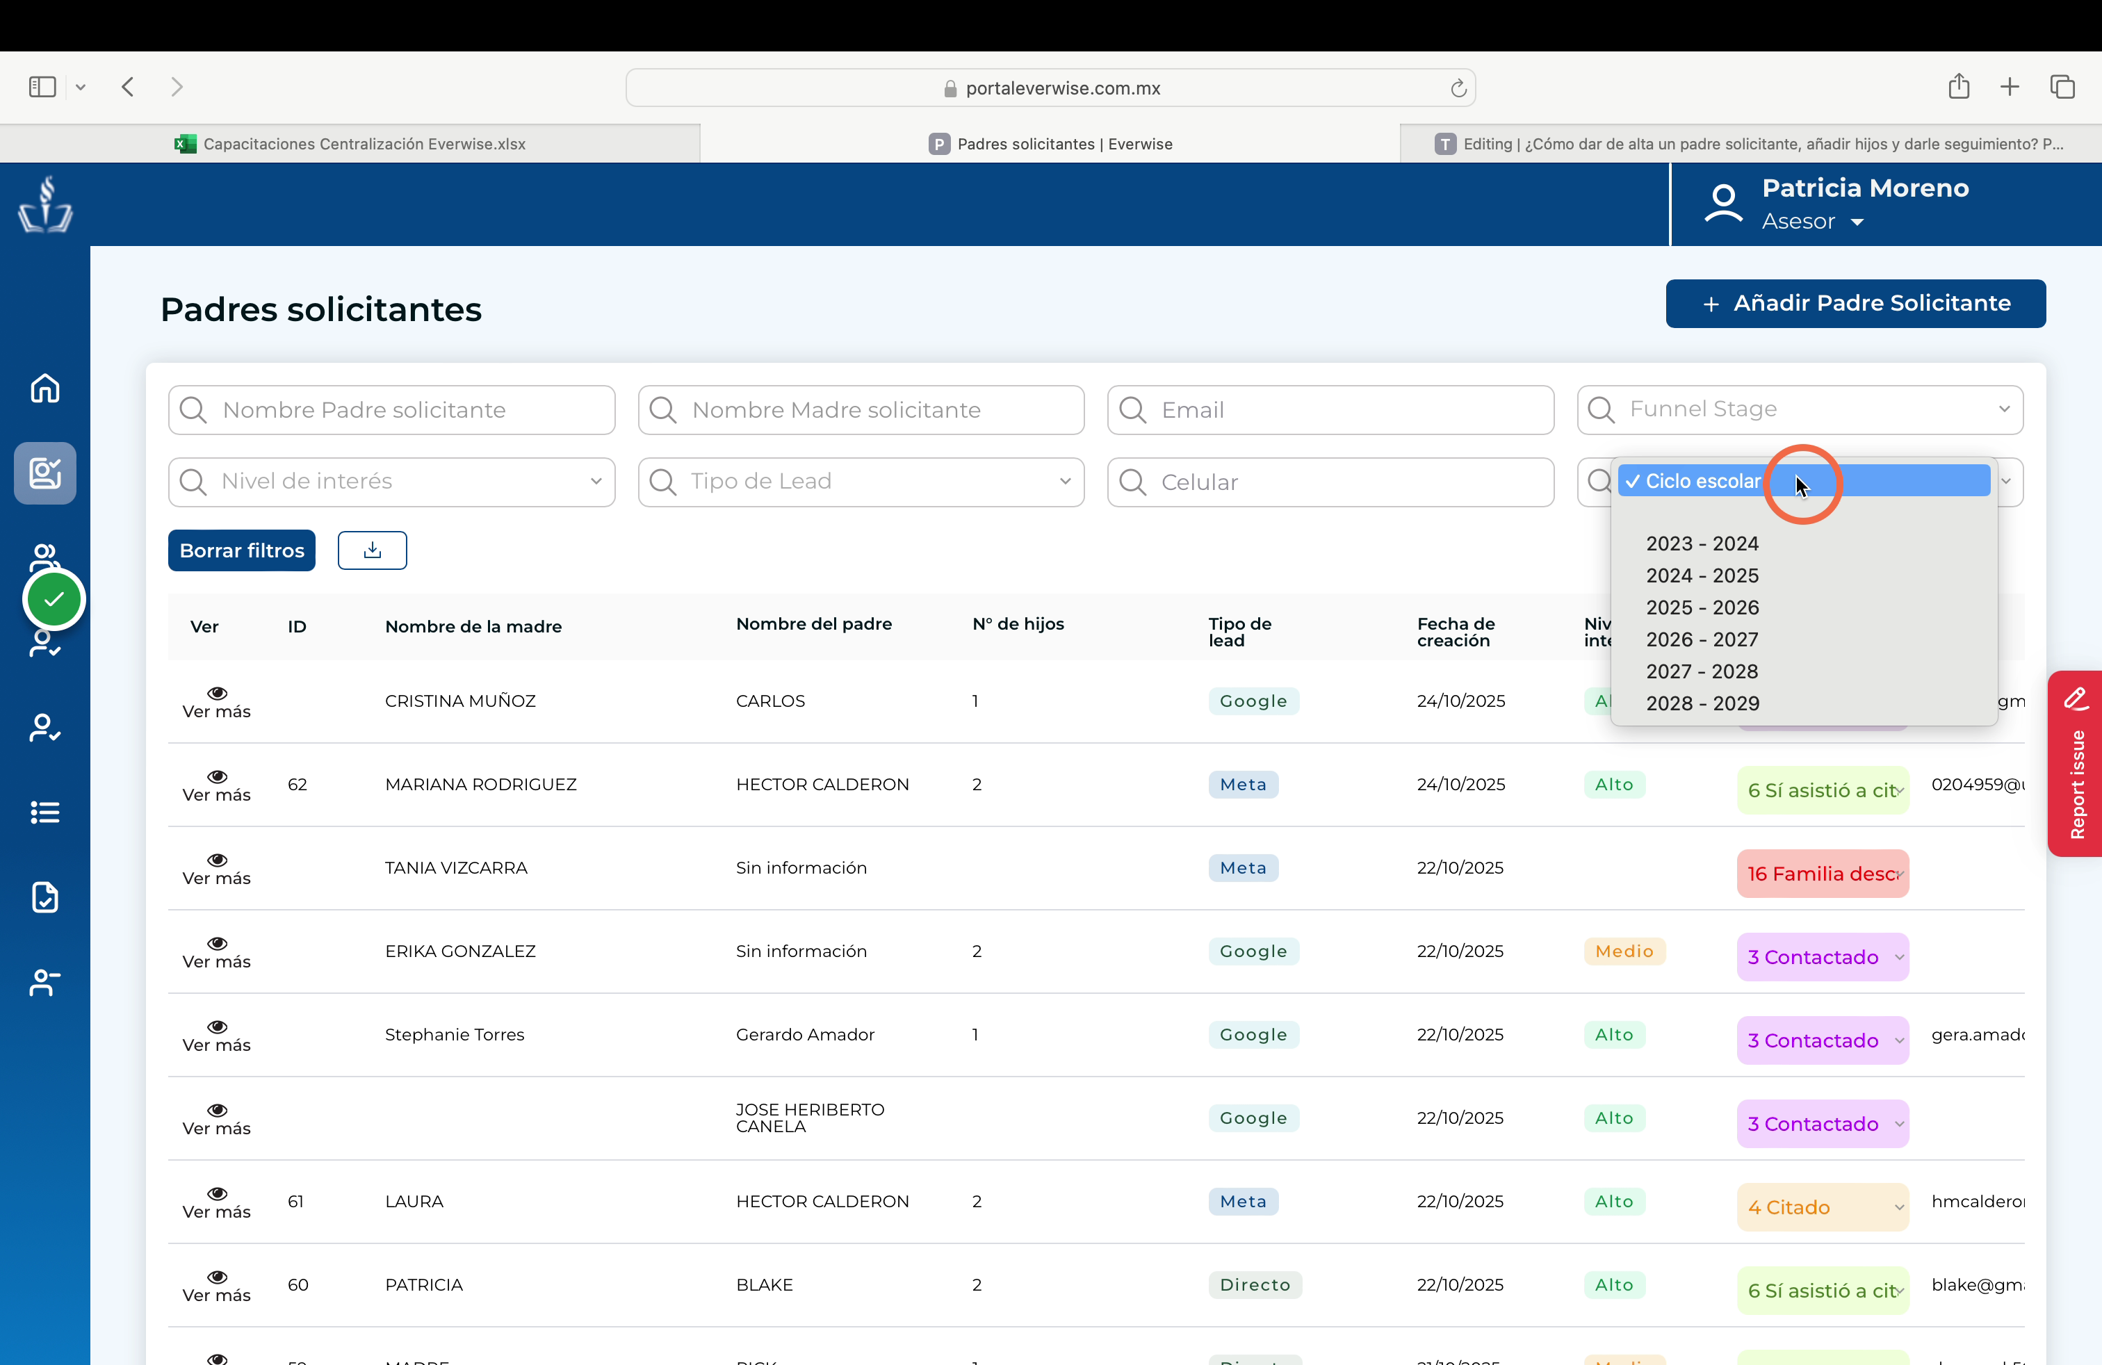
Task: Click the Borrar filtros button
Action: [x=241, y=550]
